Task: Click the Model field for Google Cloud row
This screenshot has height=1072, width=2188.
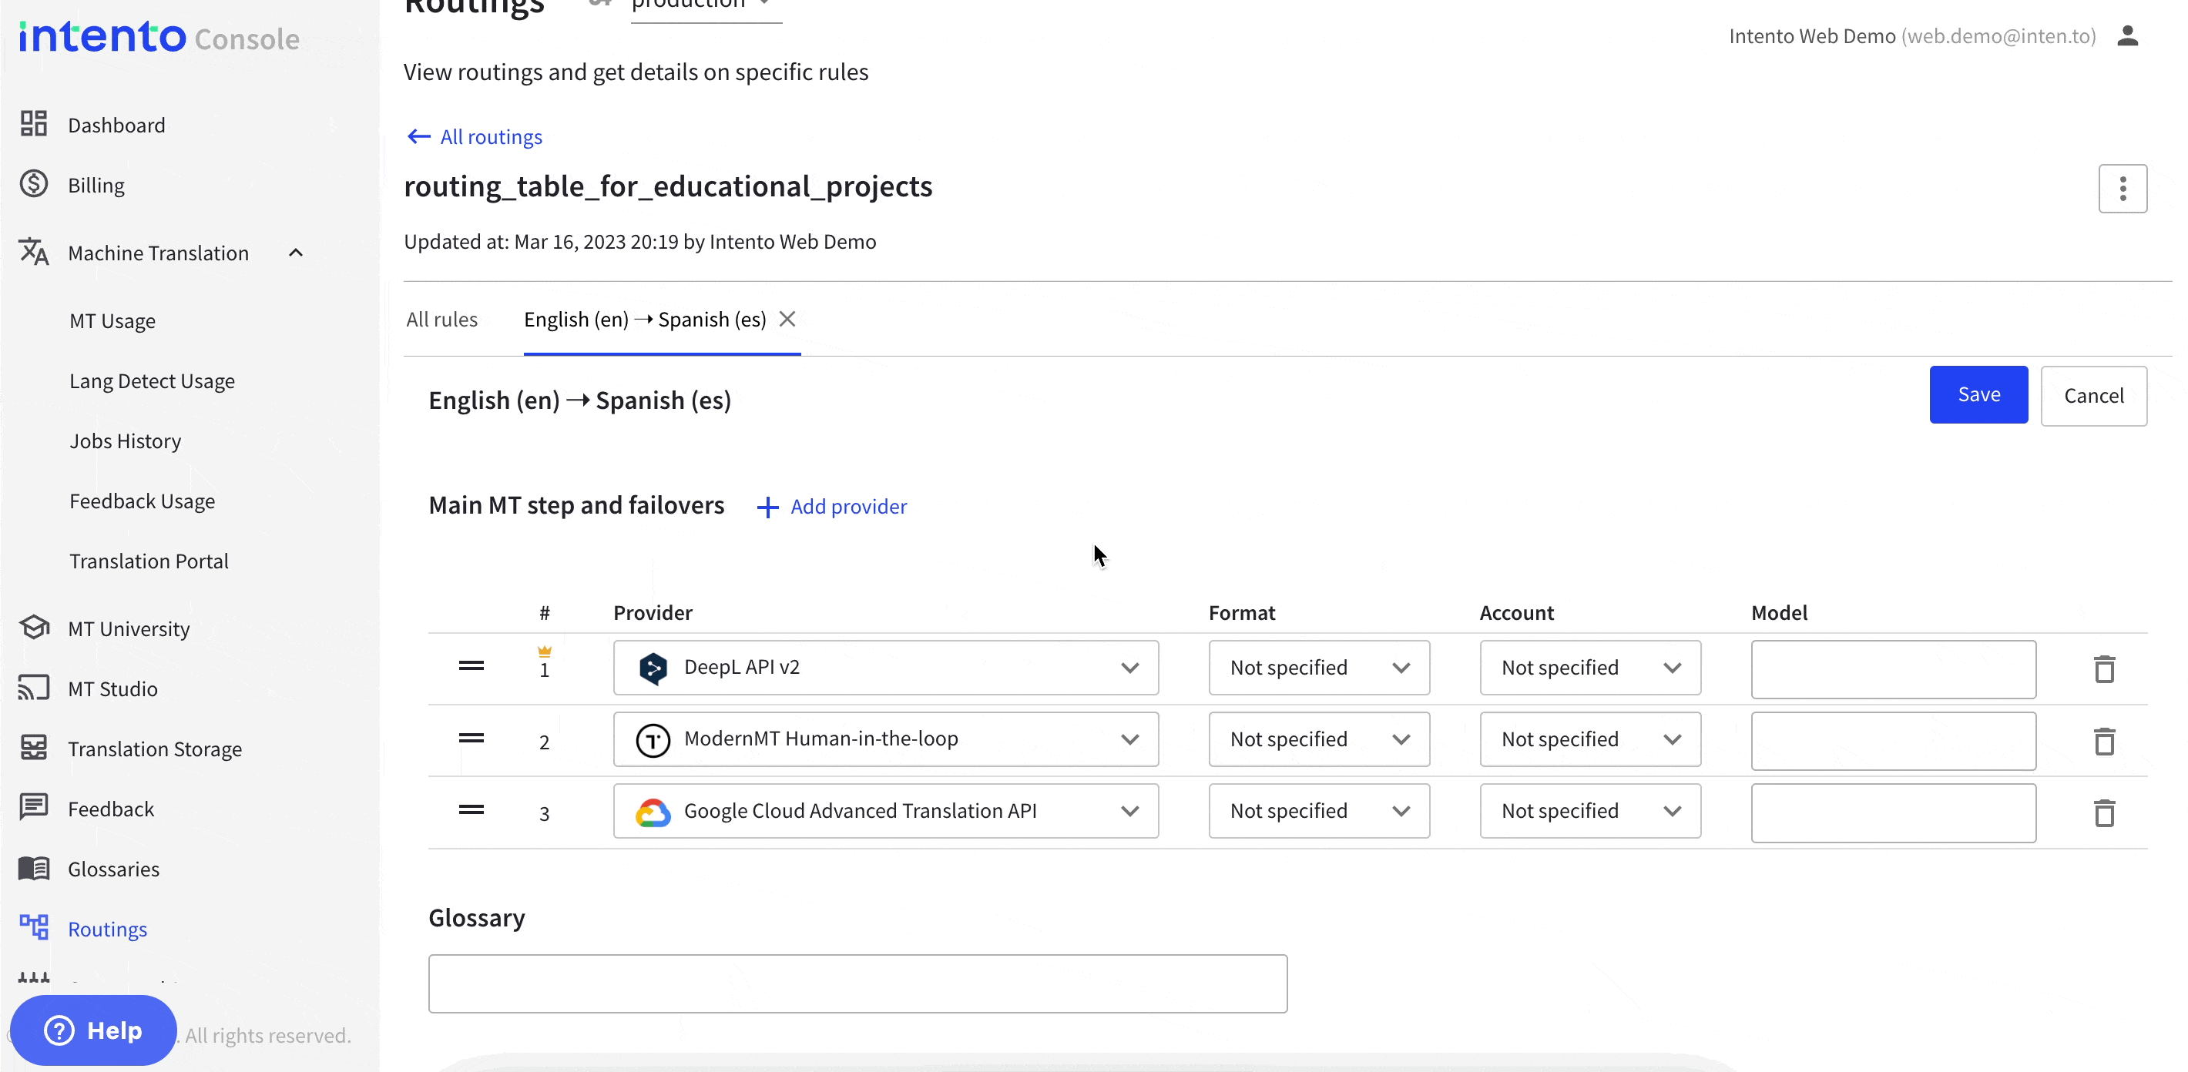Action: pos(1893,813)
